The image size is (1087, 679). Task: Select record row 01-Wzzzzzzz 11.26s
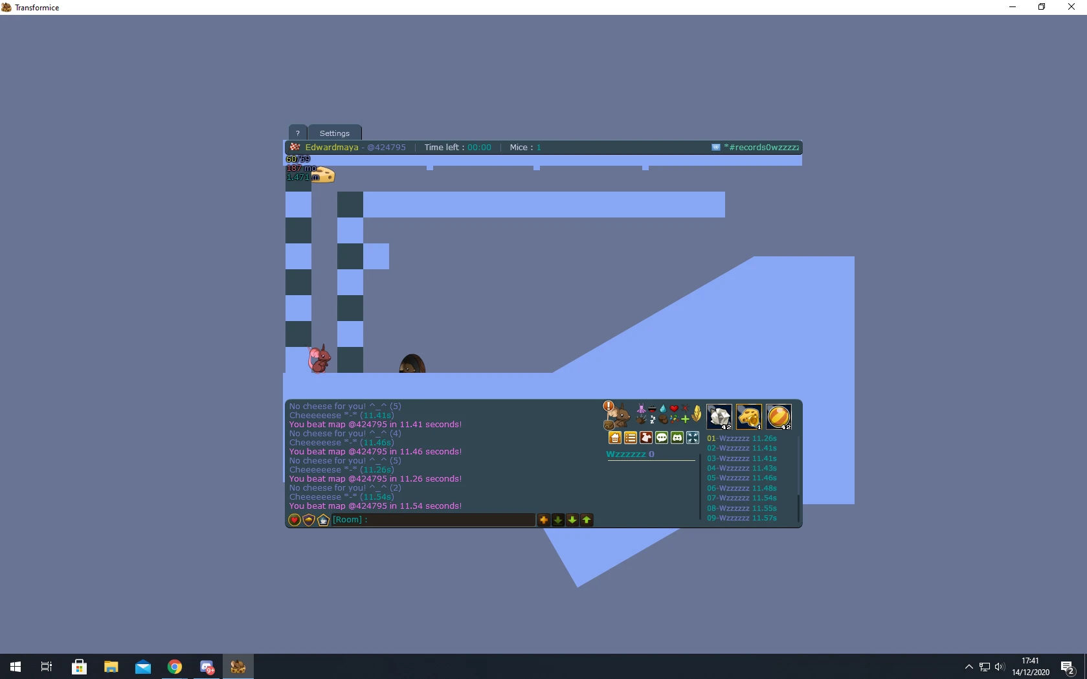click(x=742, y=438)
